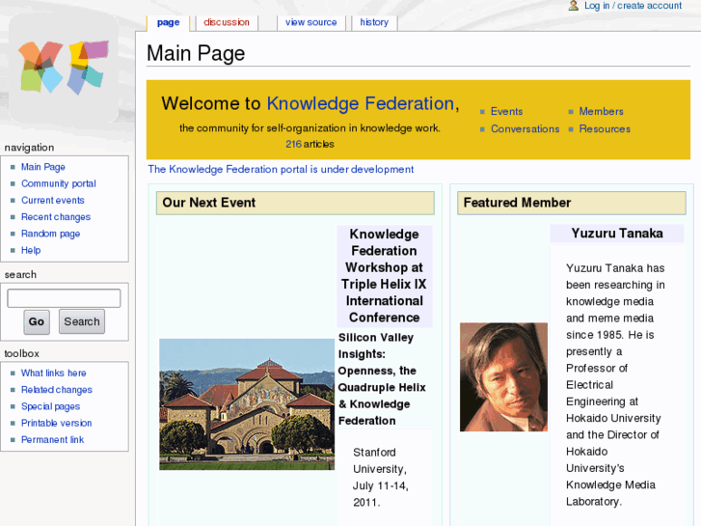Open Current events in navigation
This screenshot has width=701, height=526.
pos(53,200)
